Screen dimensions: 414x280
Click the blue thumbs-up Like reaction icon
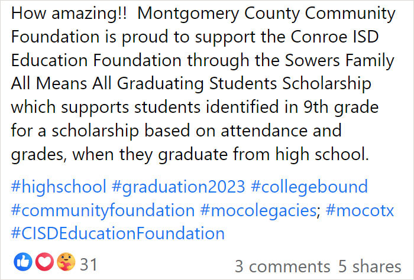click(x=23, y=262)
